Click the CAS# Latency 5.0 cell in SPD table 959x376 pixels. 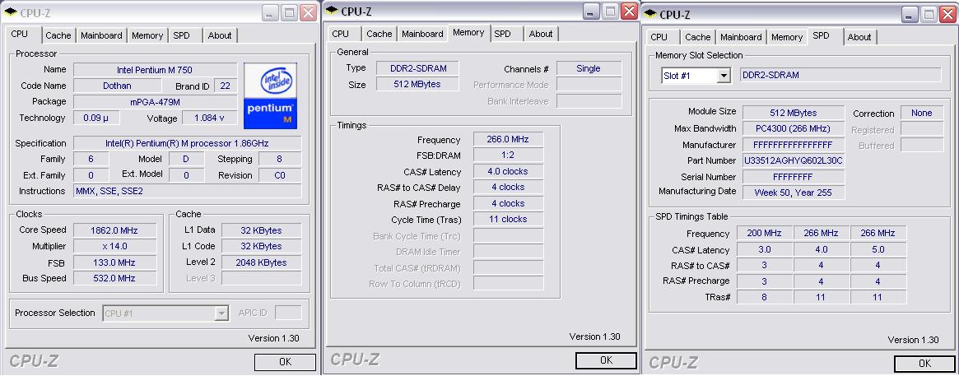pyautogui.click(x=878, y=249)
